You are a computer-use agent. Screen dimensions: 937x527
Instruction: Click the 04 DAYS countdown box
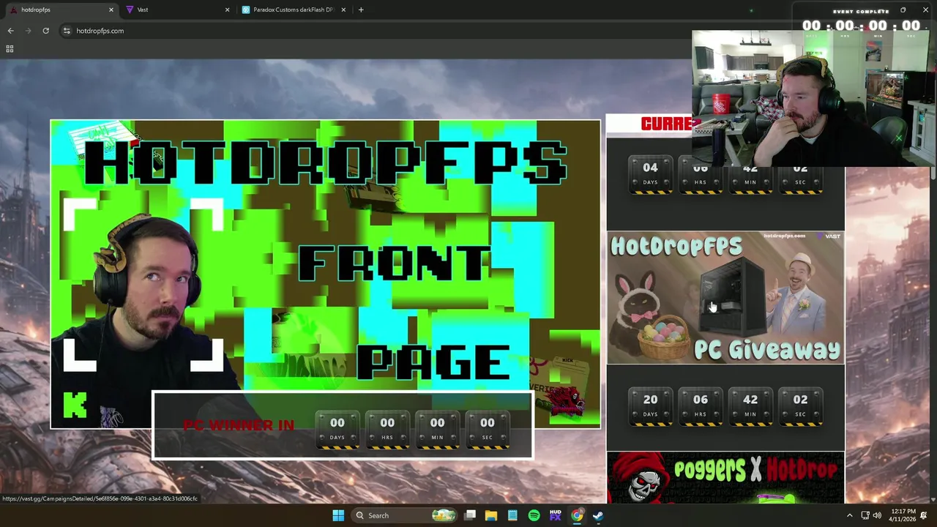(650, 174)
